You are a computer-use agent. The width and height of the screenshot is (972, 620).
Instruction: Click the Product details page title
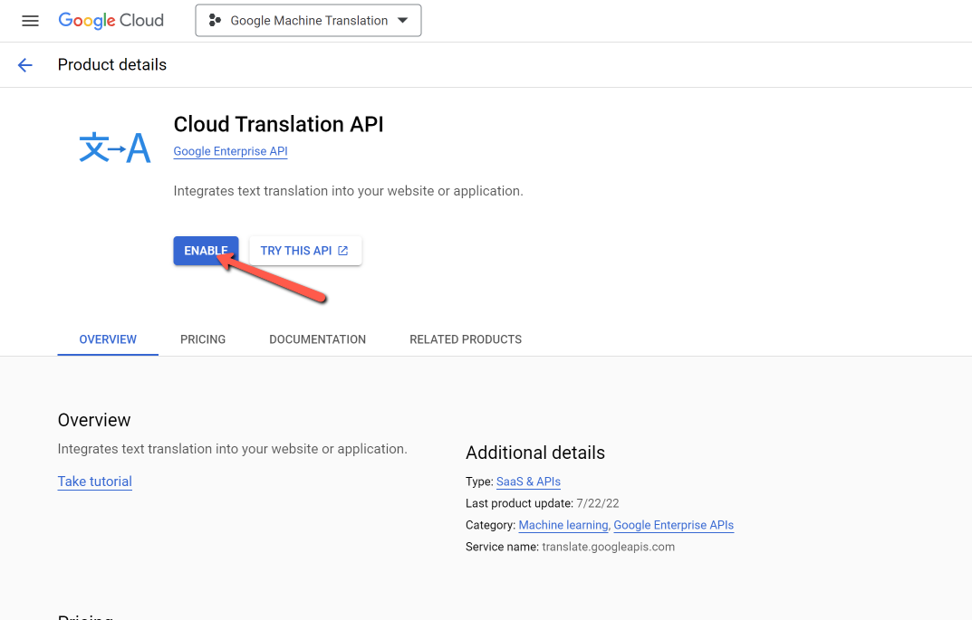(x=112, y=65)
